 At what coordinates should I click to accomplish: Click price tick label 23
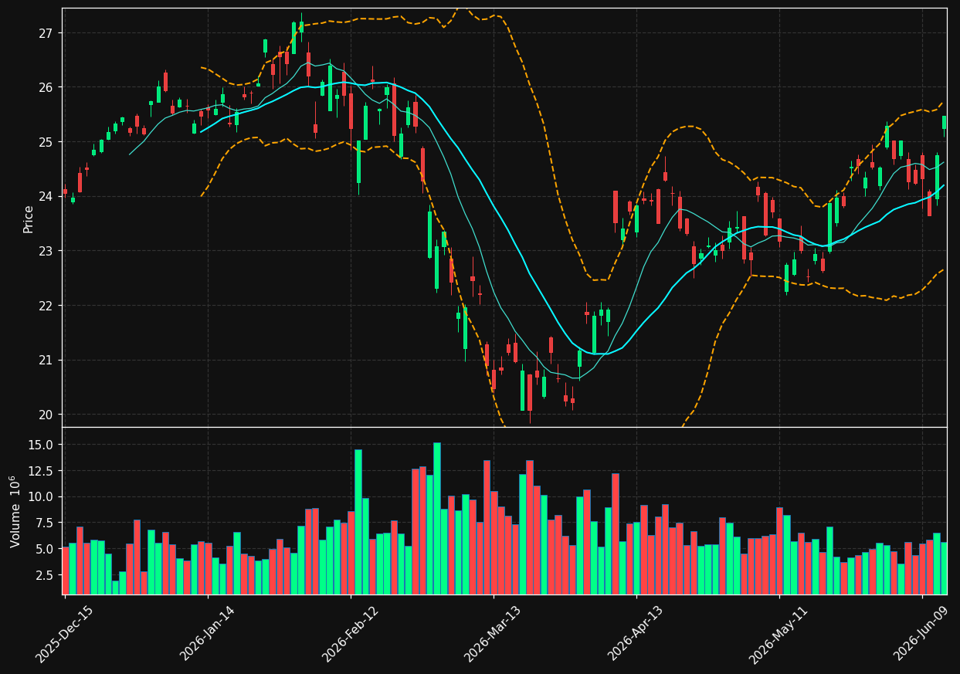pyautogui.click(x=45, y=251)
